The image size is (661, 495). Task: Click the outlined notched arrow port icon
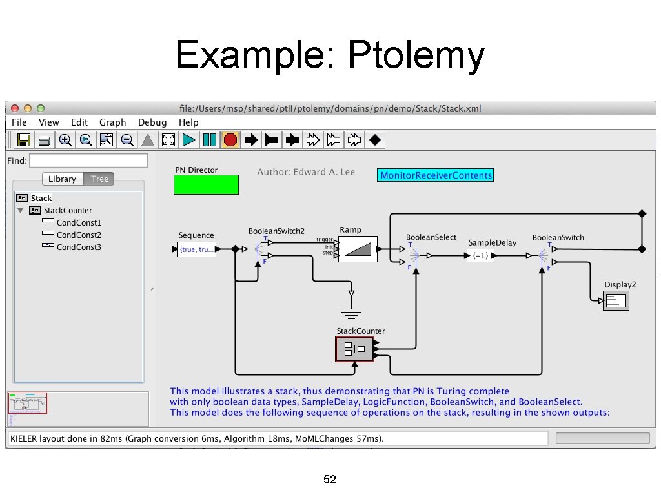pyautogui.click(x=334, y=140)
